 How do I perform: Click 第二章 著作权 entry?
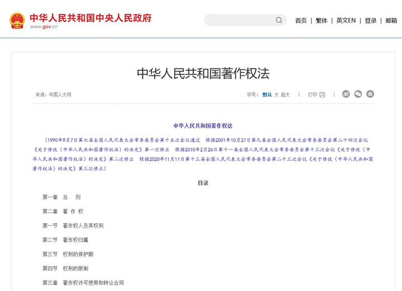coord(63,211)
